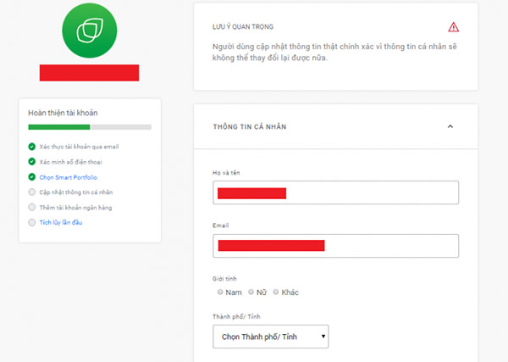Click the red warning triangle icon
The height and width of the screenshot is (362, 508).
click(454, 27)
